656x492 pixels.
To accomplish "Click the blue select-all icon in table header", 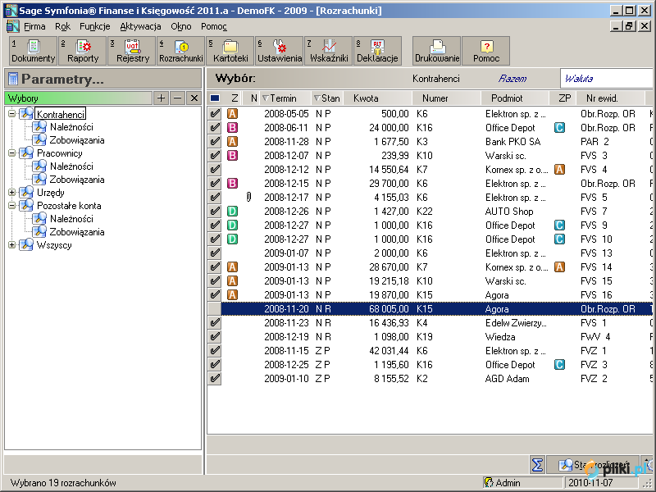I will [215, 98].
